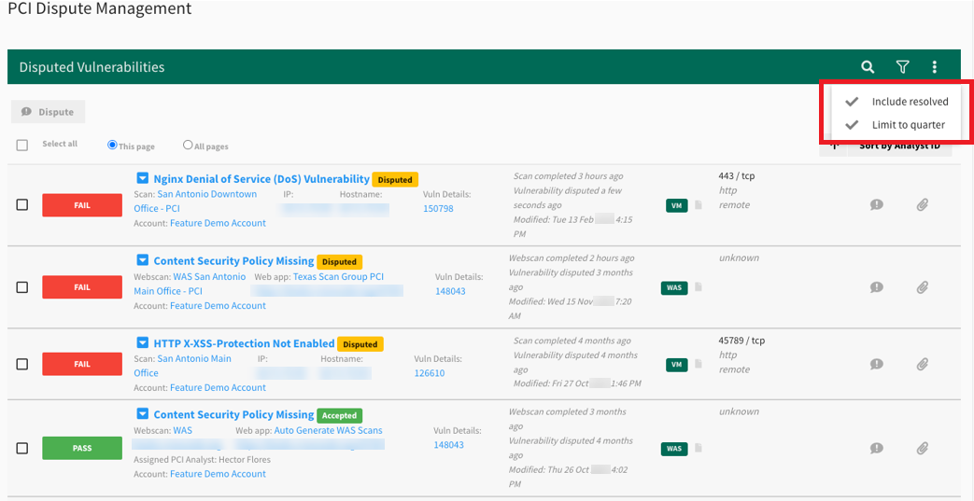Click comment icon for Nginx DoS row
The width and height of the screenshot is (974, 501).
[876, 205]
